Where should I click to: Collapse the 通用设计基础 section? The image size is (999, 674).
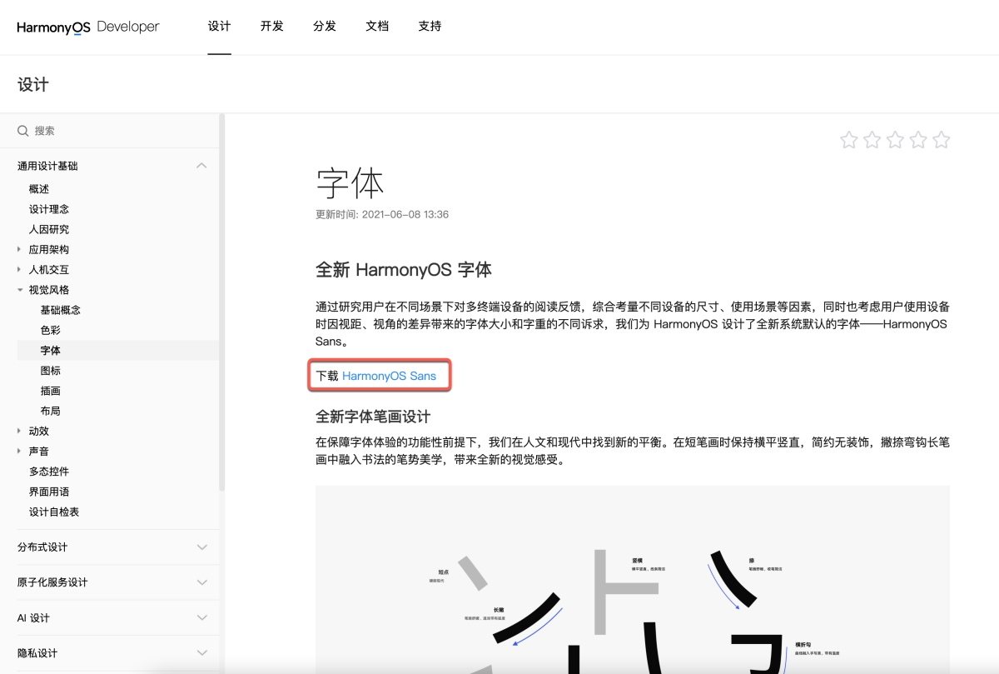pyautogui.click(x=201, y=166)
